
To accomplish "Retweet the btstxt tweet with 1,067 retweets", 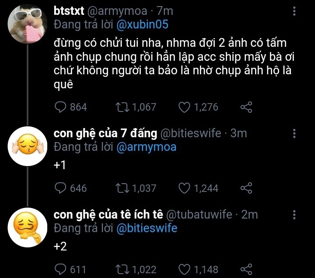I will [x=122, y=107].
